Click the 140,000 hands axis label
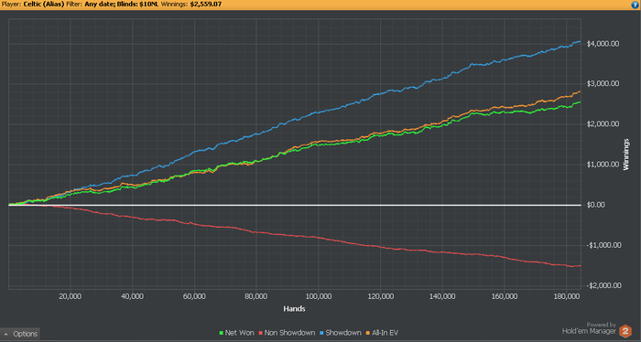Viewport: 641px width, 342px height. click(442, 296)
